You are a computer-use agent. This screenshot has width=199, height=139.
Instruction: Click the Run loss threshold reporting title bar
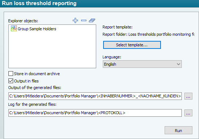pyautogui.click(x=99, y=4)
